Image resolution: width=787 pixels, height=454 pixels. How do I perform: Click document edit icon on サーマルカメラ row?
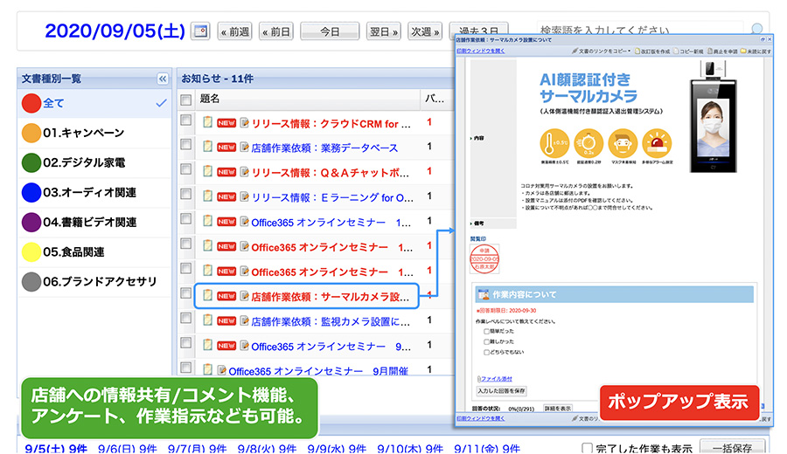(245, 296)
